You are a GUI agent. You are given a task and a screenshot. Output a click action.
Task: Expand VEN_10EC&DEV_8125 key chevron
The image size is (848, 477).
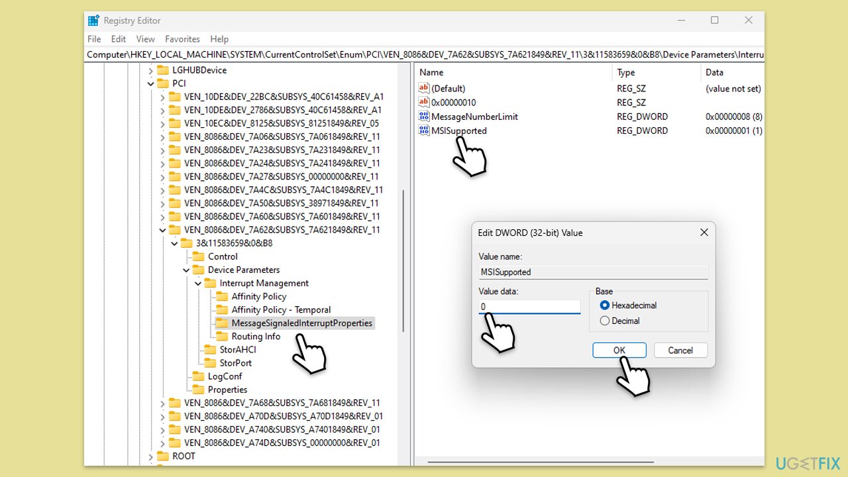pyautogui.click(x=162, y=123)
